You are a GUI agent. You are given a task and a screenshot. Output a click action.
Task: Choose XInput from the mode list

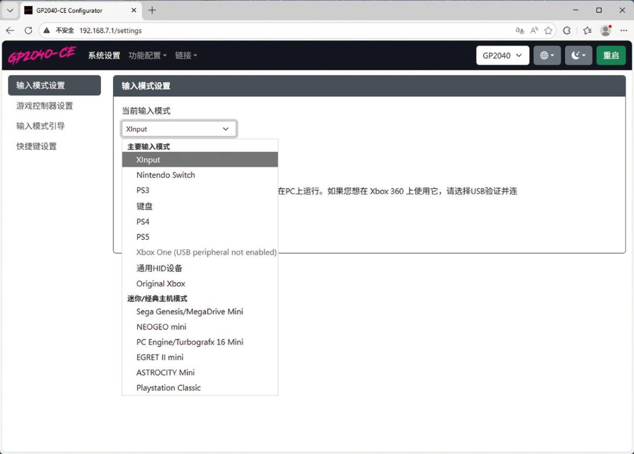[x=200, y=159]
